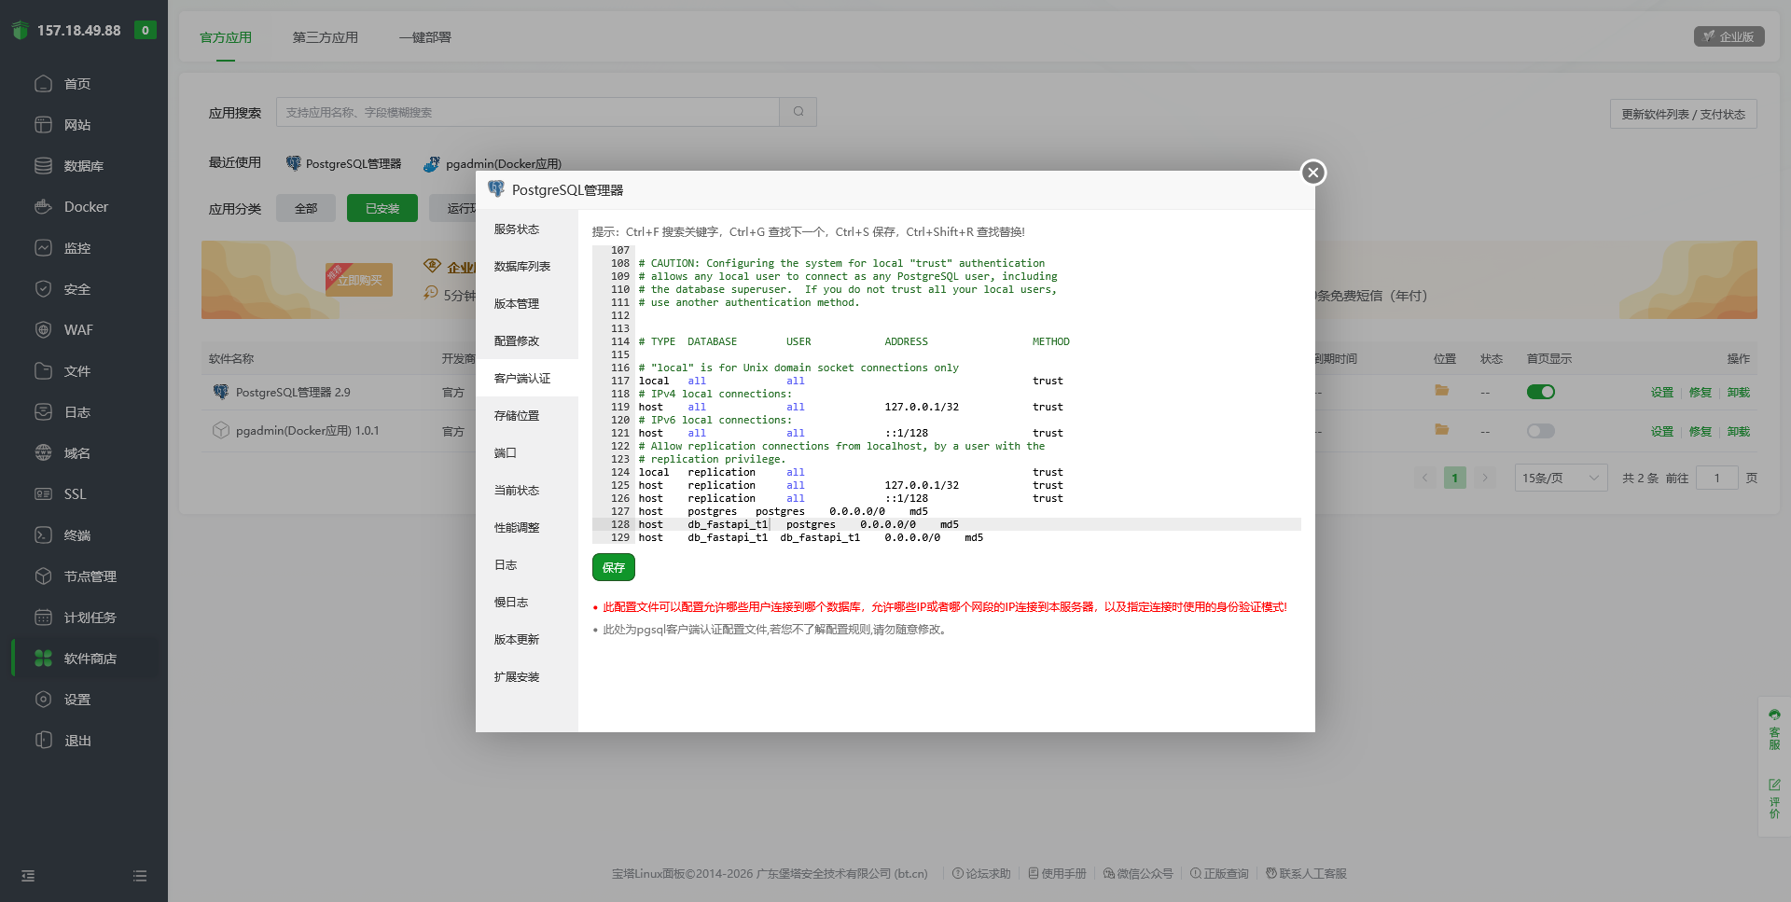Expand the 15条/页 page size dropdown
Image resolution: width=1791 pixels, height=902 pixels.
pos(1561,479)
